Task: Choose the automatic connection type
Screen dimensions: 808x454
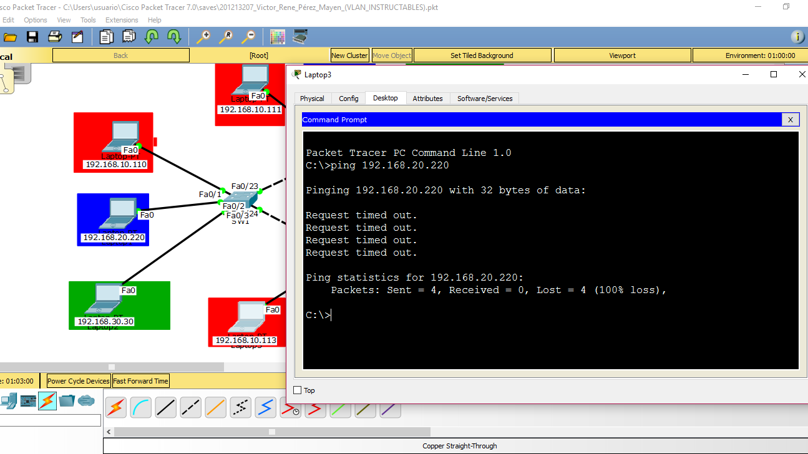Action: click(115, 407)
